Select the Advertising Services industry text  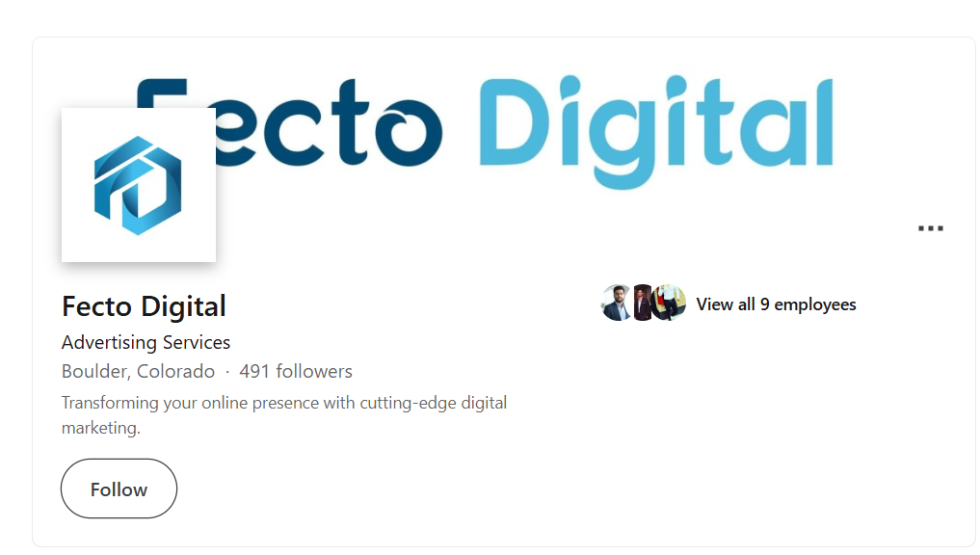(146, 342)
